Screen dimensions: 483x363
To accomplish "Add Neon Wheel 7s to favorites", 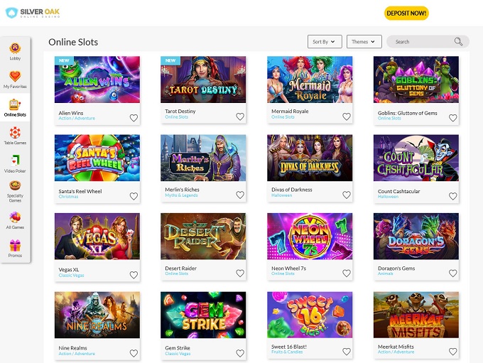I will (x=347, y=273).
